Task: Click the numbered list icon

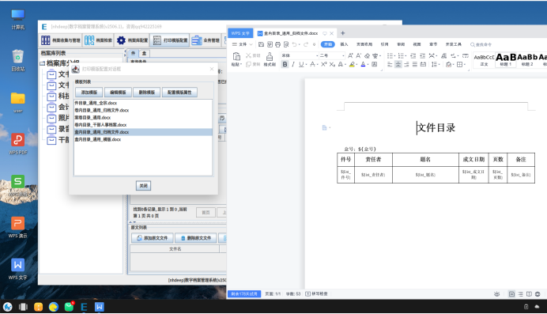Action: click(401, 55)
